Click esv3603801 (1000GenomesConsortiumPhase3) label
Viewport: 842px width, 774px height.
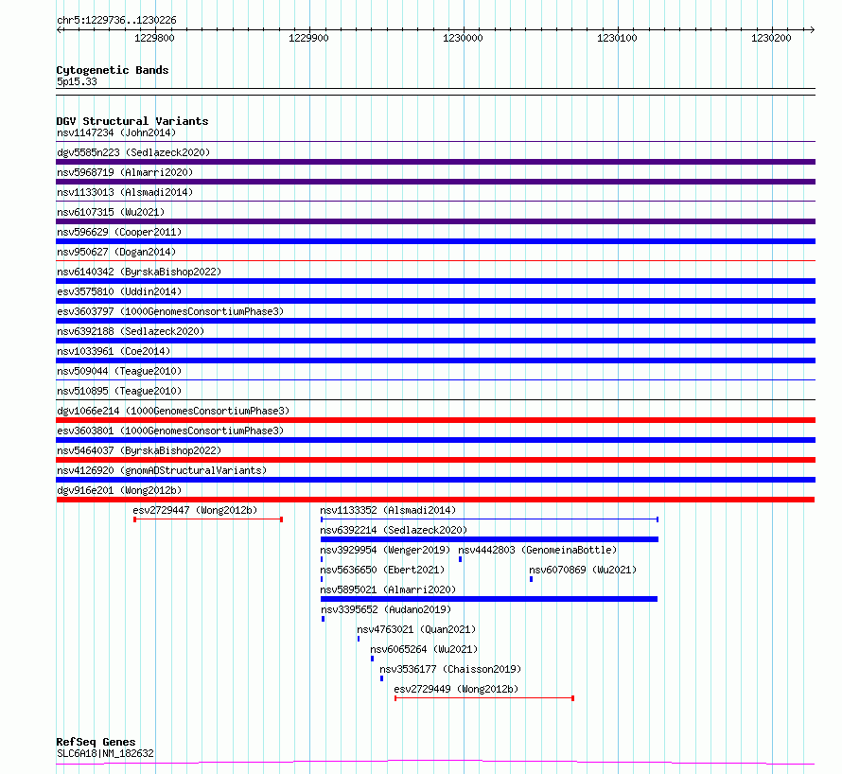tap(170, 431)
